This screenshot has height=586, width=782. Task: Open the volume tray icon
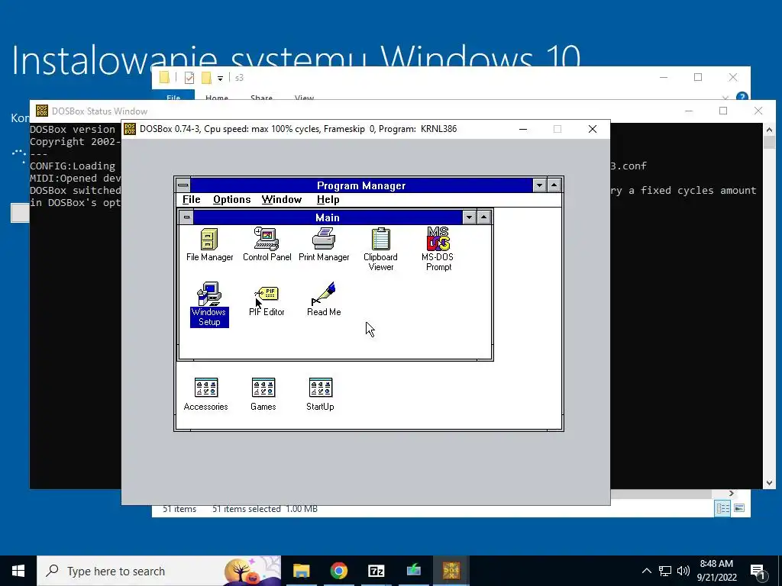pos(683,571)
